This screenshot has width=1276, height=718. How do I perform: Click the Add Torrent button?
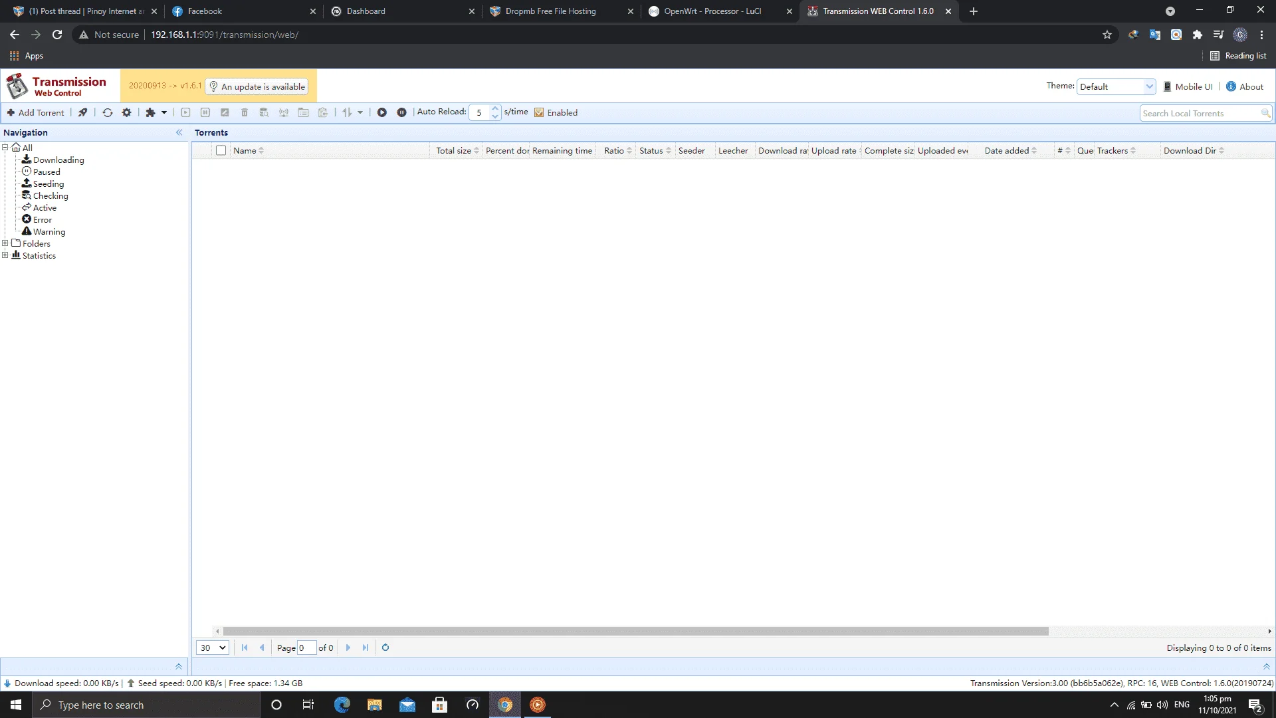tap(35, 112)
